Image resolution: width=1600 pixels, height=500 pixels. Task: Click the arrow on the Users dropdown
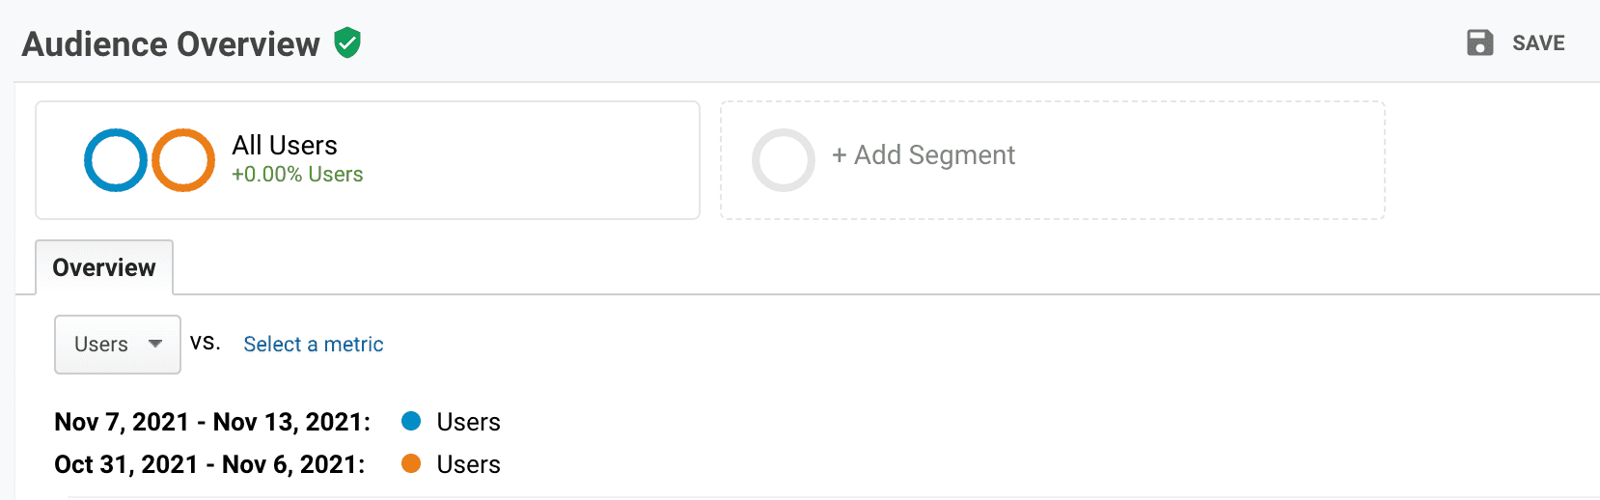(155, 344)
